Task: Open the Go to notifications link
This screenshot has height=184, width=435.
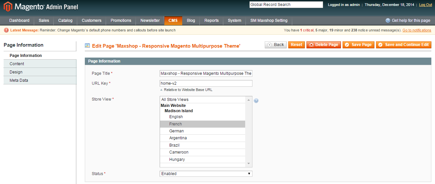Action: 417,30
